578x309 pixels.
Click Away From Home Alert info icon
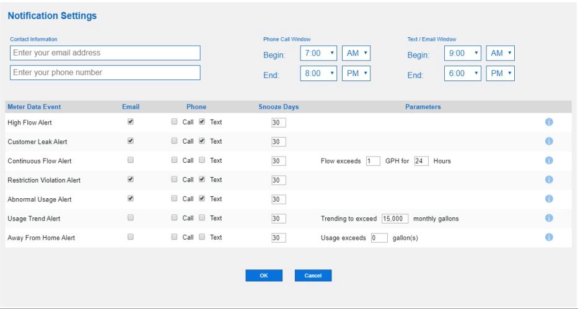pos(548,238)
